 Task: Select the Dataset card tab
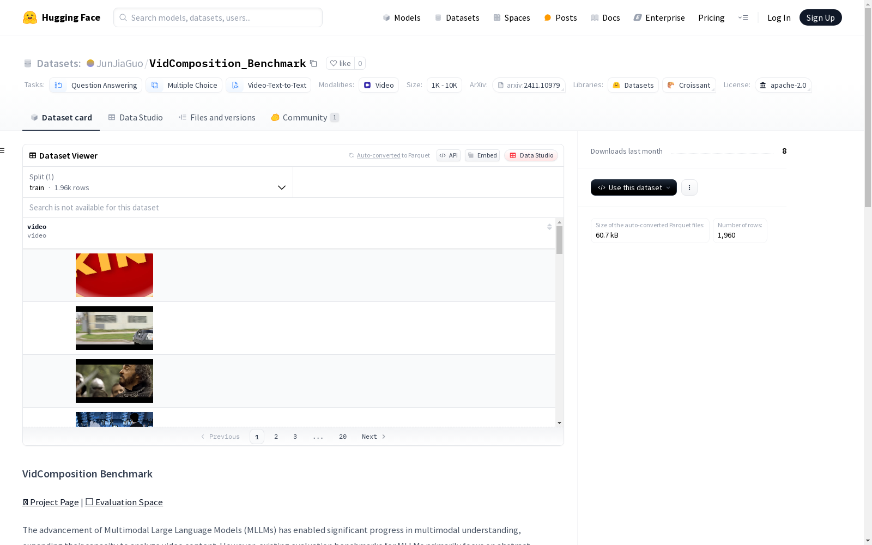coord(61,118)
